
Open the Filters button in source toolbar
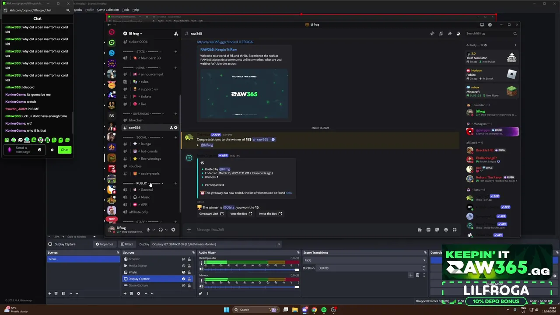tap(127, 244)
